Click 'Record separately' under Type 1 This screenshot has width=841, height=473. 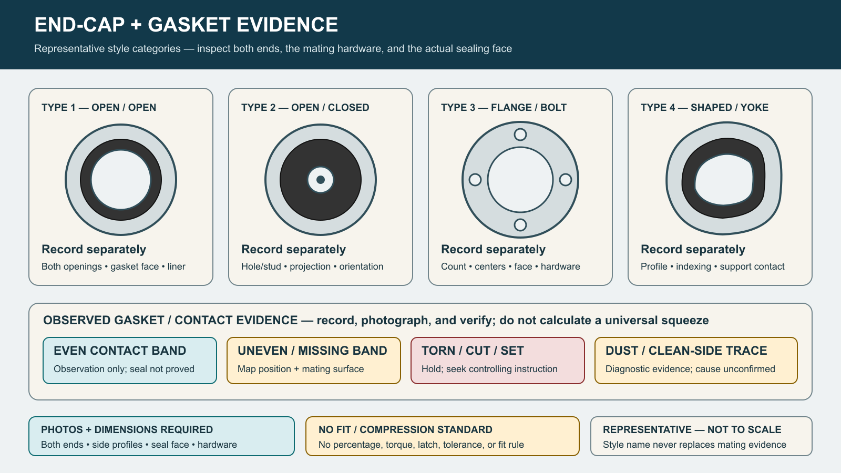click(94, 249)
